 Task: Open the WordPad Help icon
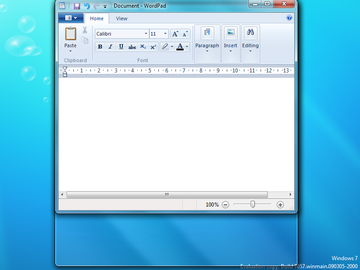coord(289,18)
